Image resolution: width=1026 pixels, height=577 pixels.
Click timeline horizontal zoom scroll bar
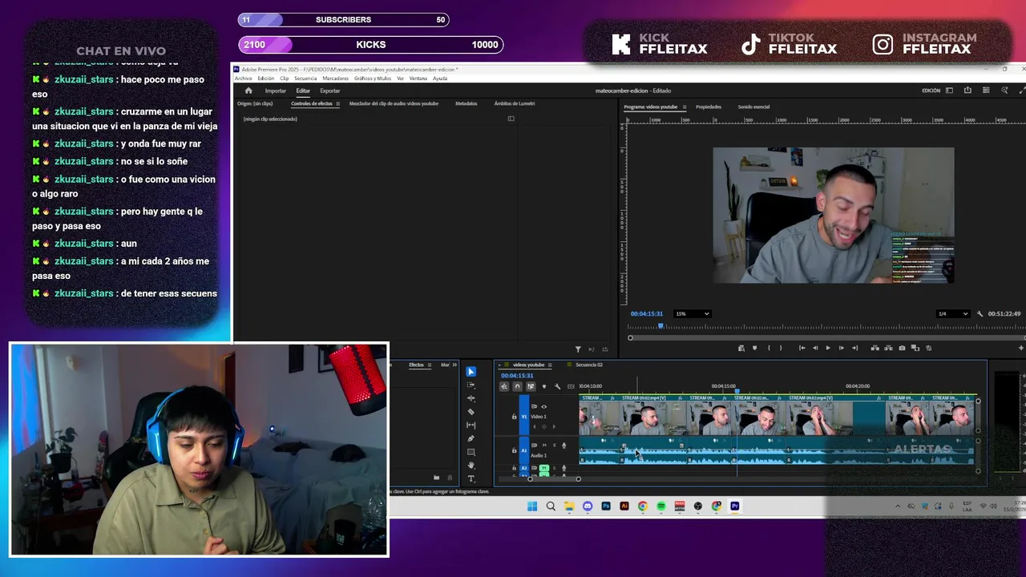click(554, 479)
